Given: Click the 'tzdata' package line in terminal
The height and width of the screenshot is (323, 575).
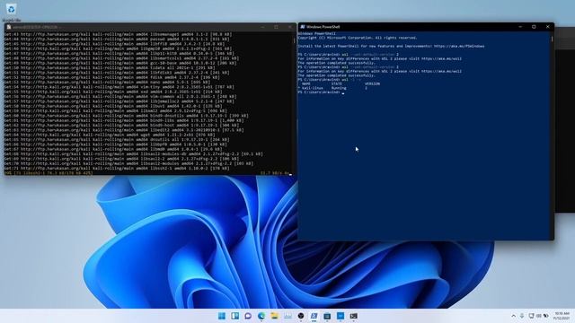Looking at the screenshot, I should 110,68.
